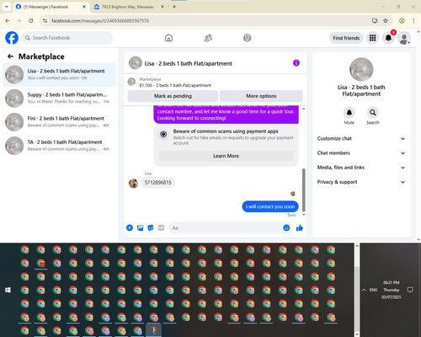Click the browser address bar URL
Viewport: 421px width, 337px height.
point(100,21)
